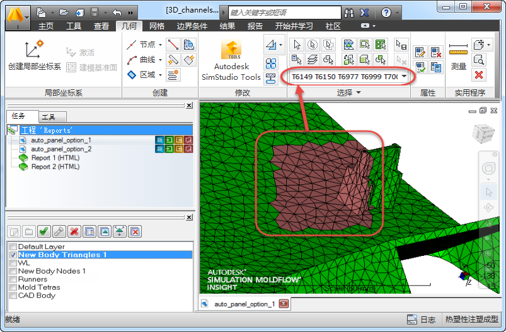Image resolution: width=506 pixels, height=332 pixels.
Task: Toggle the WL layer checkbox
Action: coord(13,263)
